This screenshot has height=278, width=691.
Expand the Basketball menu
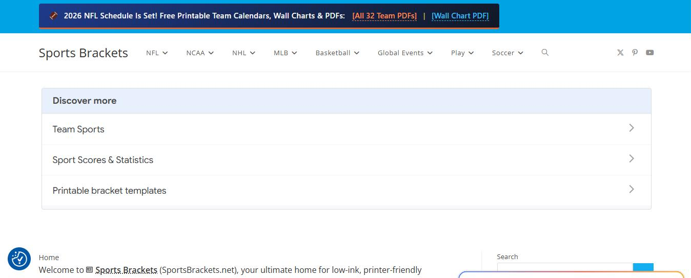pyautogui.click(x=337, y=53)
